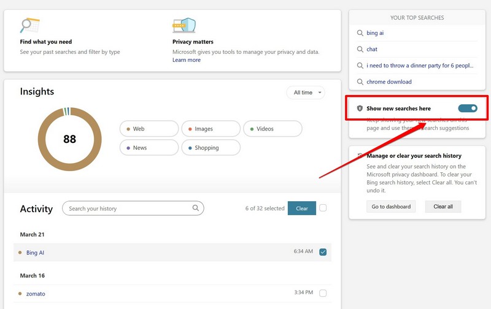Click the magnifier icon beside chrome download
This screenshot has width=491, height=309.
[x=360, y=82]
